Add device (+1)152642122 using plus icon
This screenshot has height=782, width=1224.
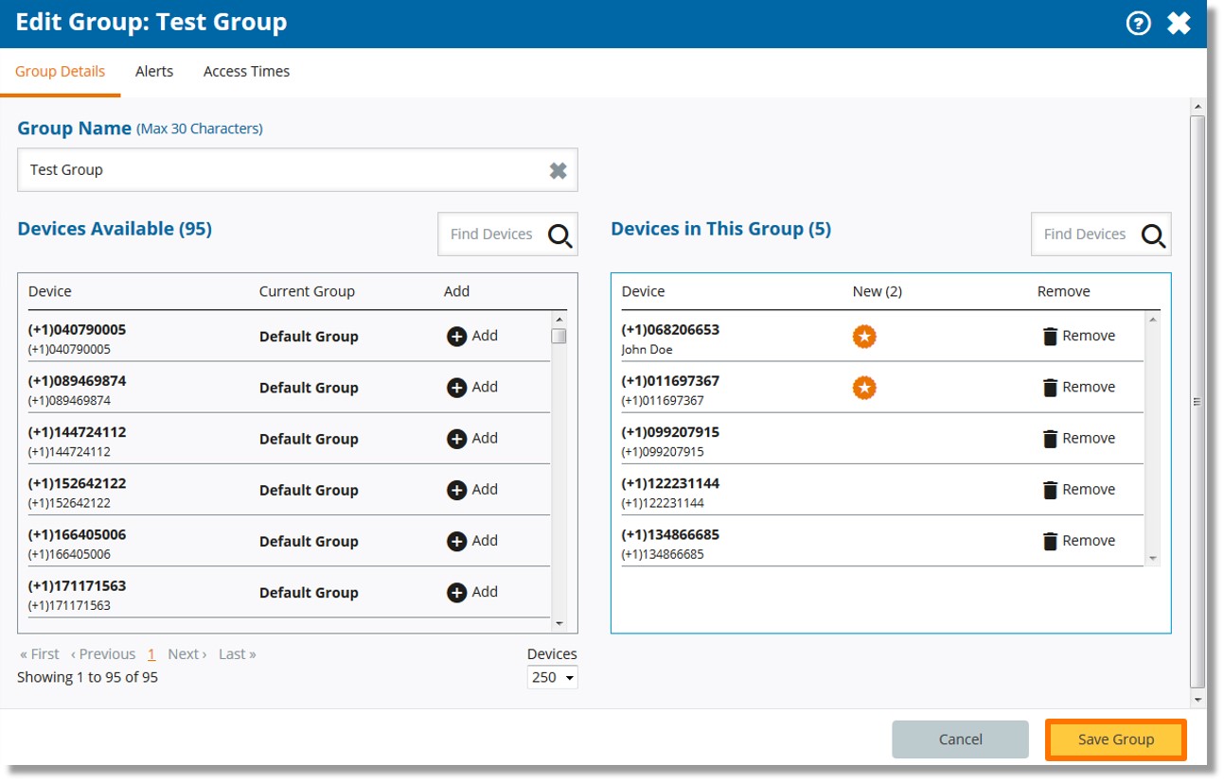[x=456, y=489]
